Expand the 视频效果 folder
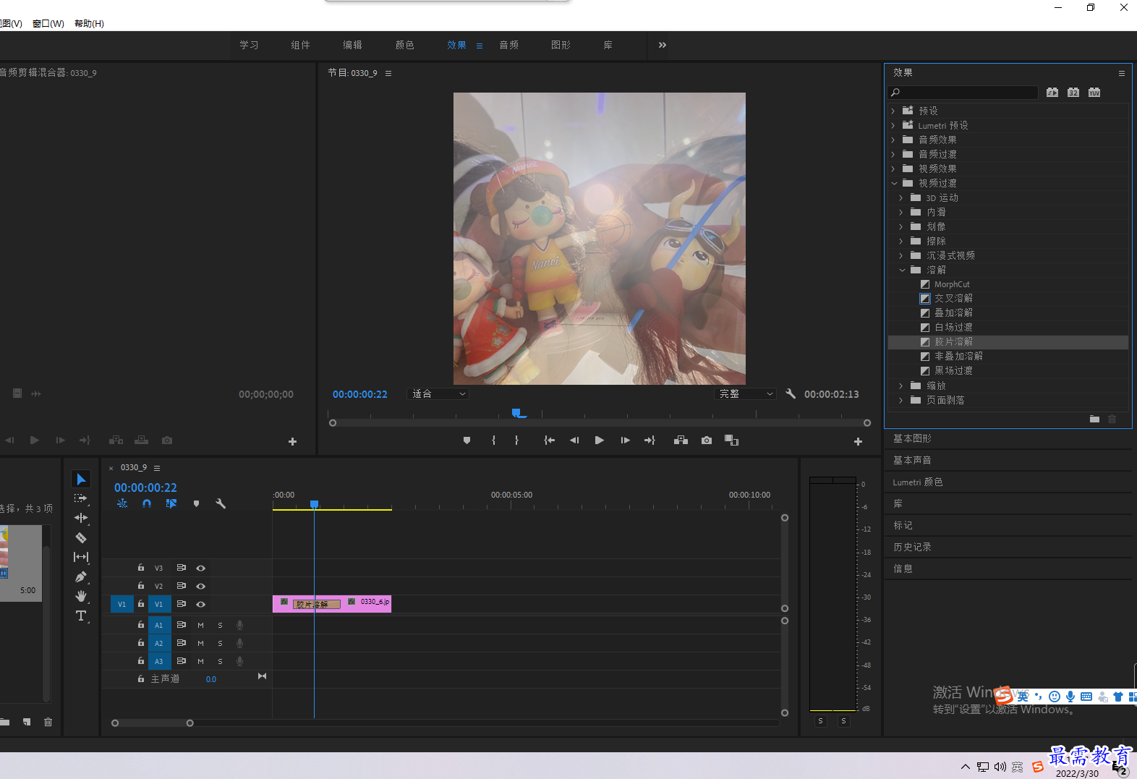1137x779 pixels. coord(893,169)
